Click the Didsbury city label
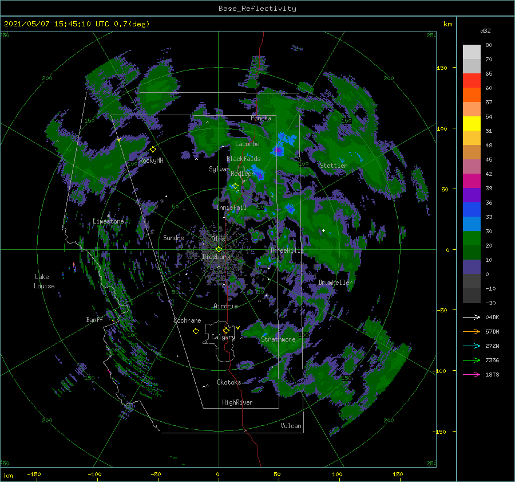515x482 pixels. (216, 257)
